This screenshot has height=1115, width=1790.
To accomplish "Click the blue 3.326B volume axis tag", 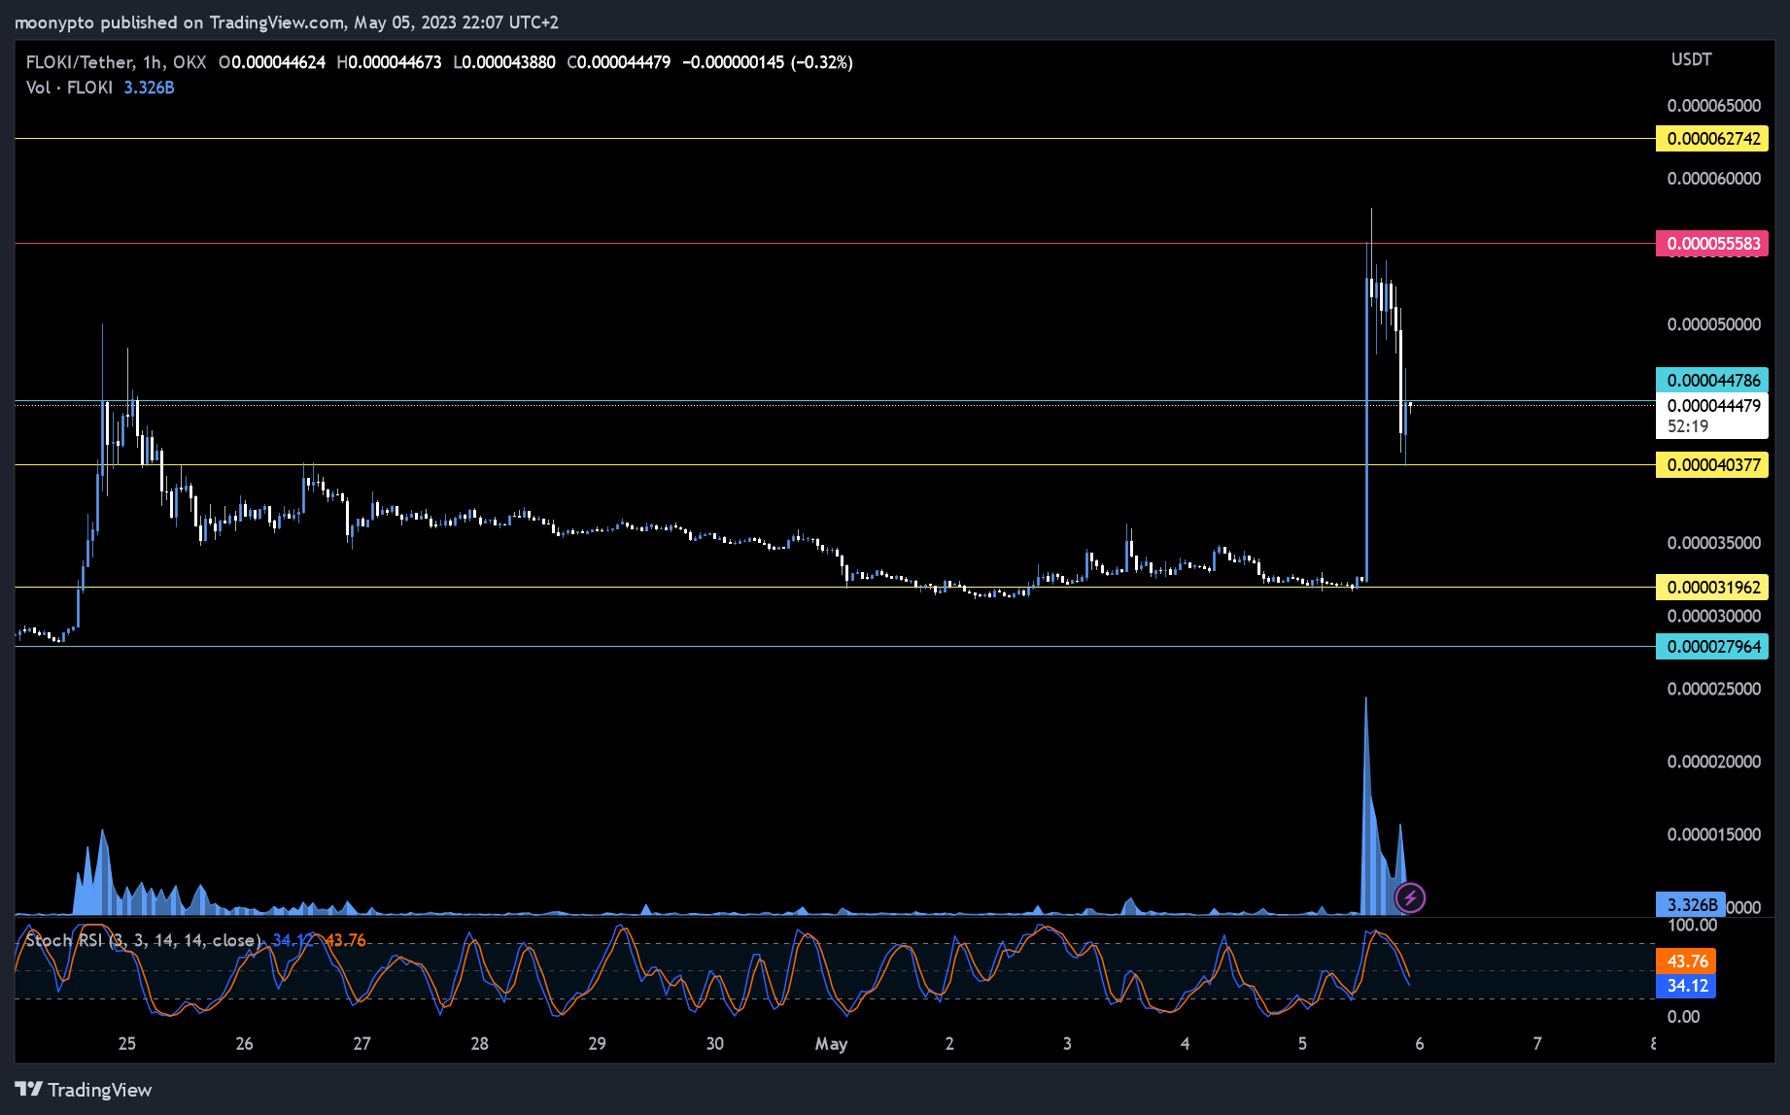I will (1691, 905).
